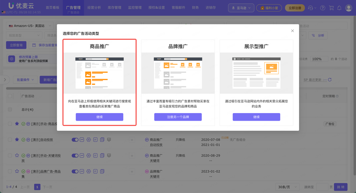The height and width of the screenshot is (193, 356).
Task: Click the 立即查询 button
Action: [16, 45]
